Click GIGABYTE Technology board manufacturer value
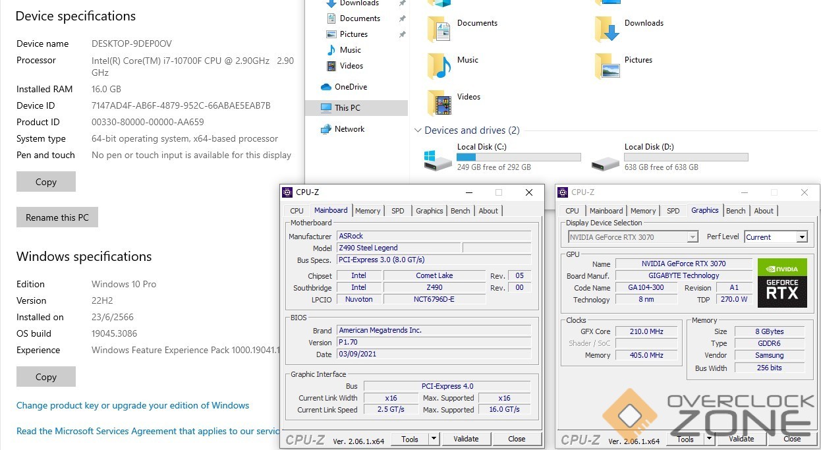The image size is (821, 450). pyautogui.click(x=684, y=275)
